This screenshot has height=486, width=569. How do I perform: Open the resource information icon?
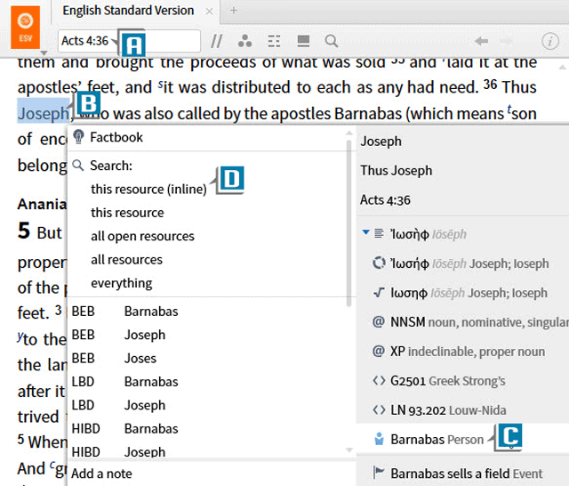coord(549,41)
